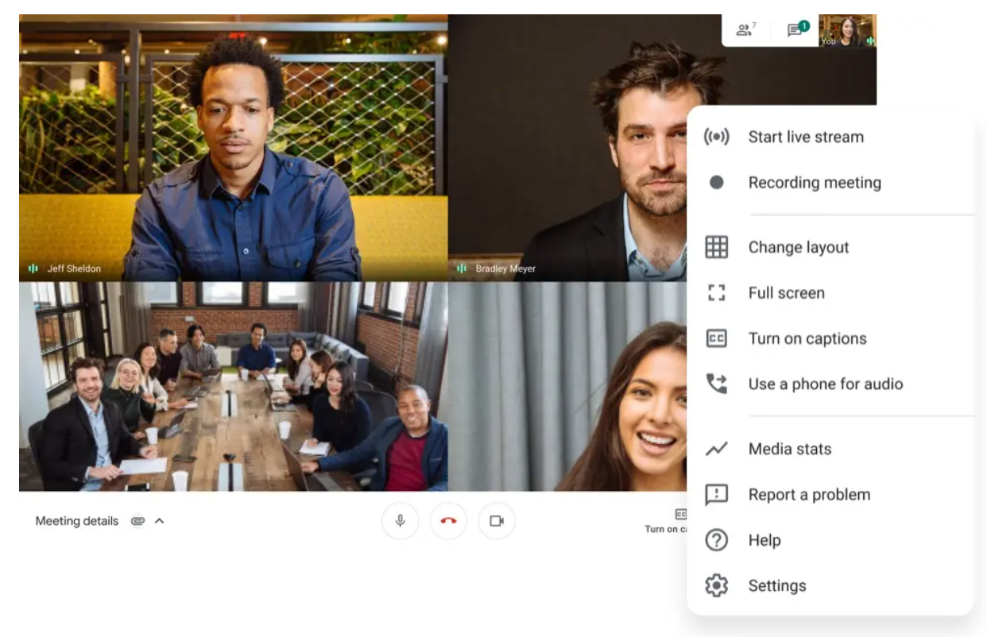Mute the microphone

tap(400, 521)
